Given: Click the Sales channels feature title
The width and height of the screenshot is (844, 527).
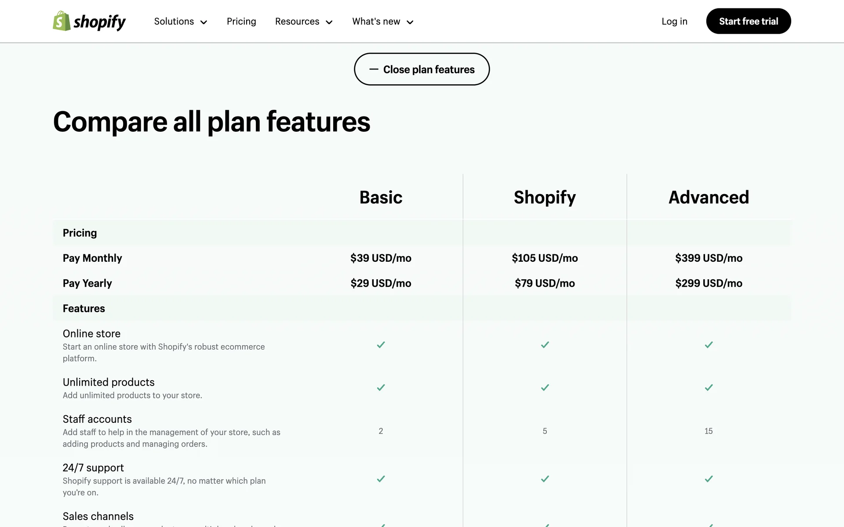Looking at the screenshot, I should pos(98,516).
